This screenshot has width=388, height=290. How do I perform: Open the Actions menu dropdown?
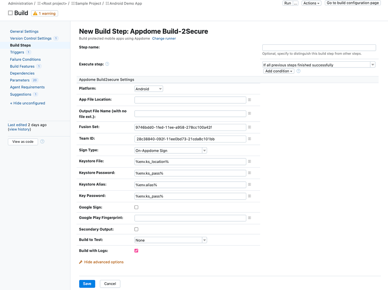(x=311, y=3)
